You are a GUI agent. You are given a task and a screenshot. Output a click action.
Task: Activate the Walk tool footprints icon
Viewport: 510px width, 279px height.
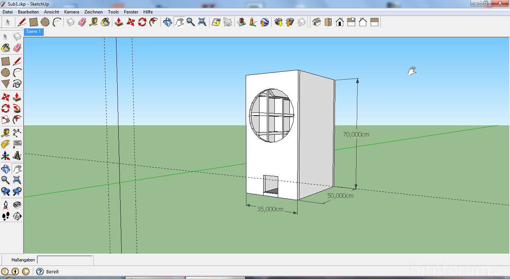6,216
